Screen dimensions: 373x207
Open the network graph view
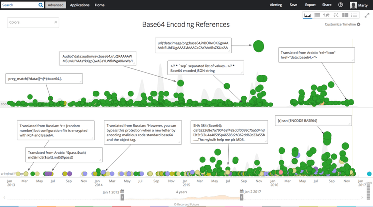[336, 16]
